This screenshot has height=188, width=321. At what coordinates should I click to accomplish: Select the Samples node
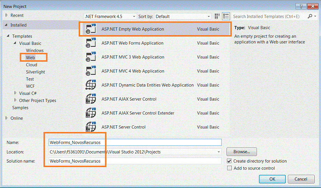pyautogui.click(x=20, y=108)
